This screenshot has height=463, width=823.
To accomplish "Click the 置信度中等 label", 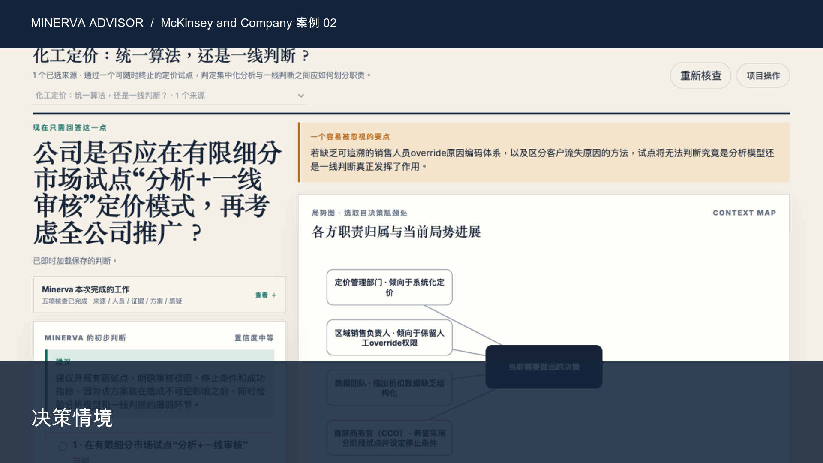I will click(254, 338).
